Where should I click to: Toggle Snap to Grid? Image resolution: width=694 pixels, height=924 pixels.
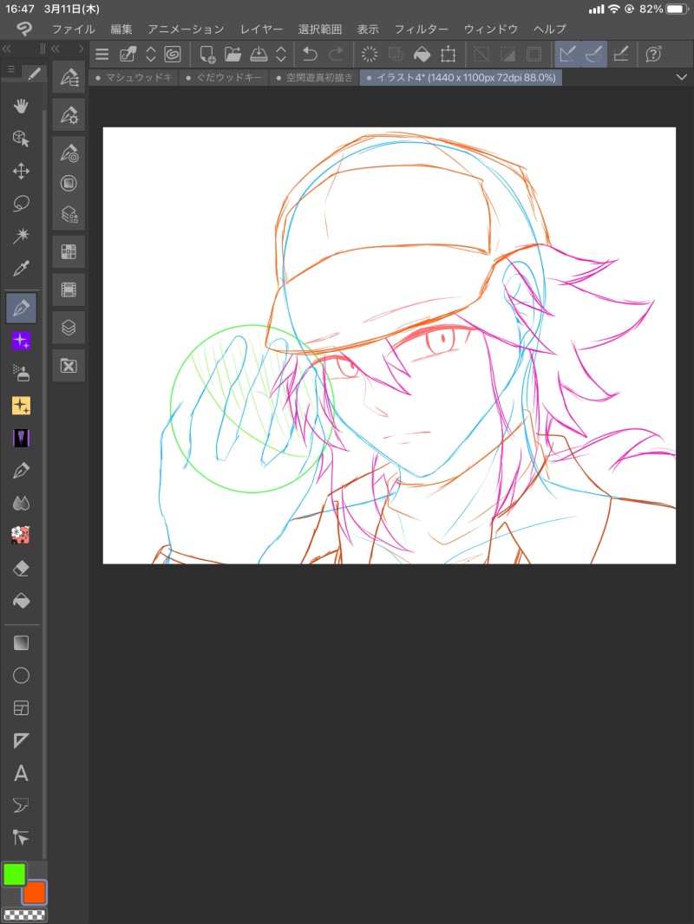pos(621,55)
